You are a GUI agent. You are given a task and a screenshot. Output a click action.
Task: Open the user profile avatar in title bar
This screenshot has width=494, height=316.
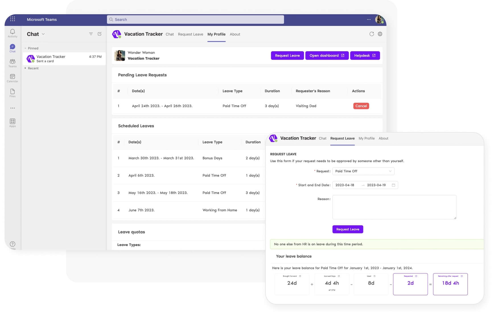click(380, 19)
